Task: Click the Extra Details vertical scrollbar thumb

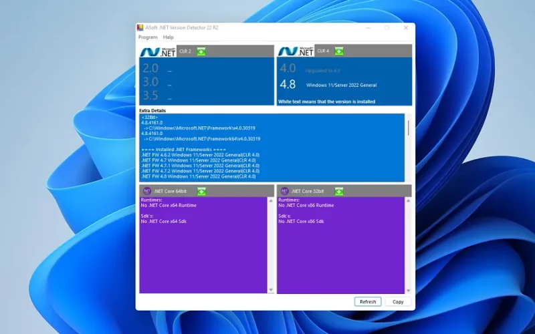Action: click(409, 128)
